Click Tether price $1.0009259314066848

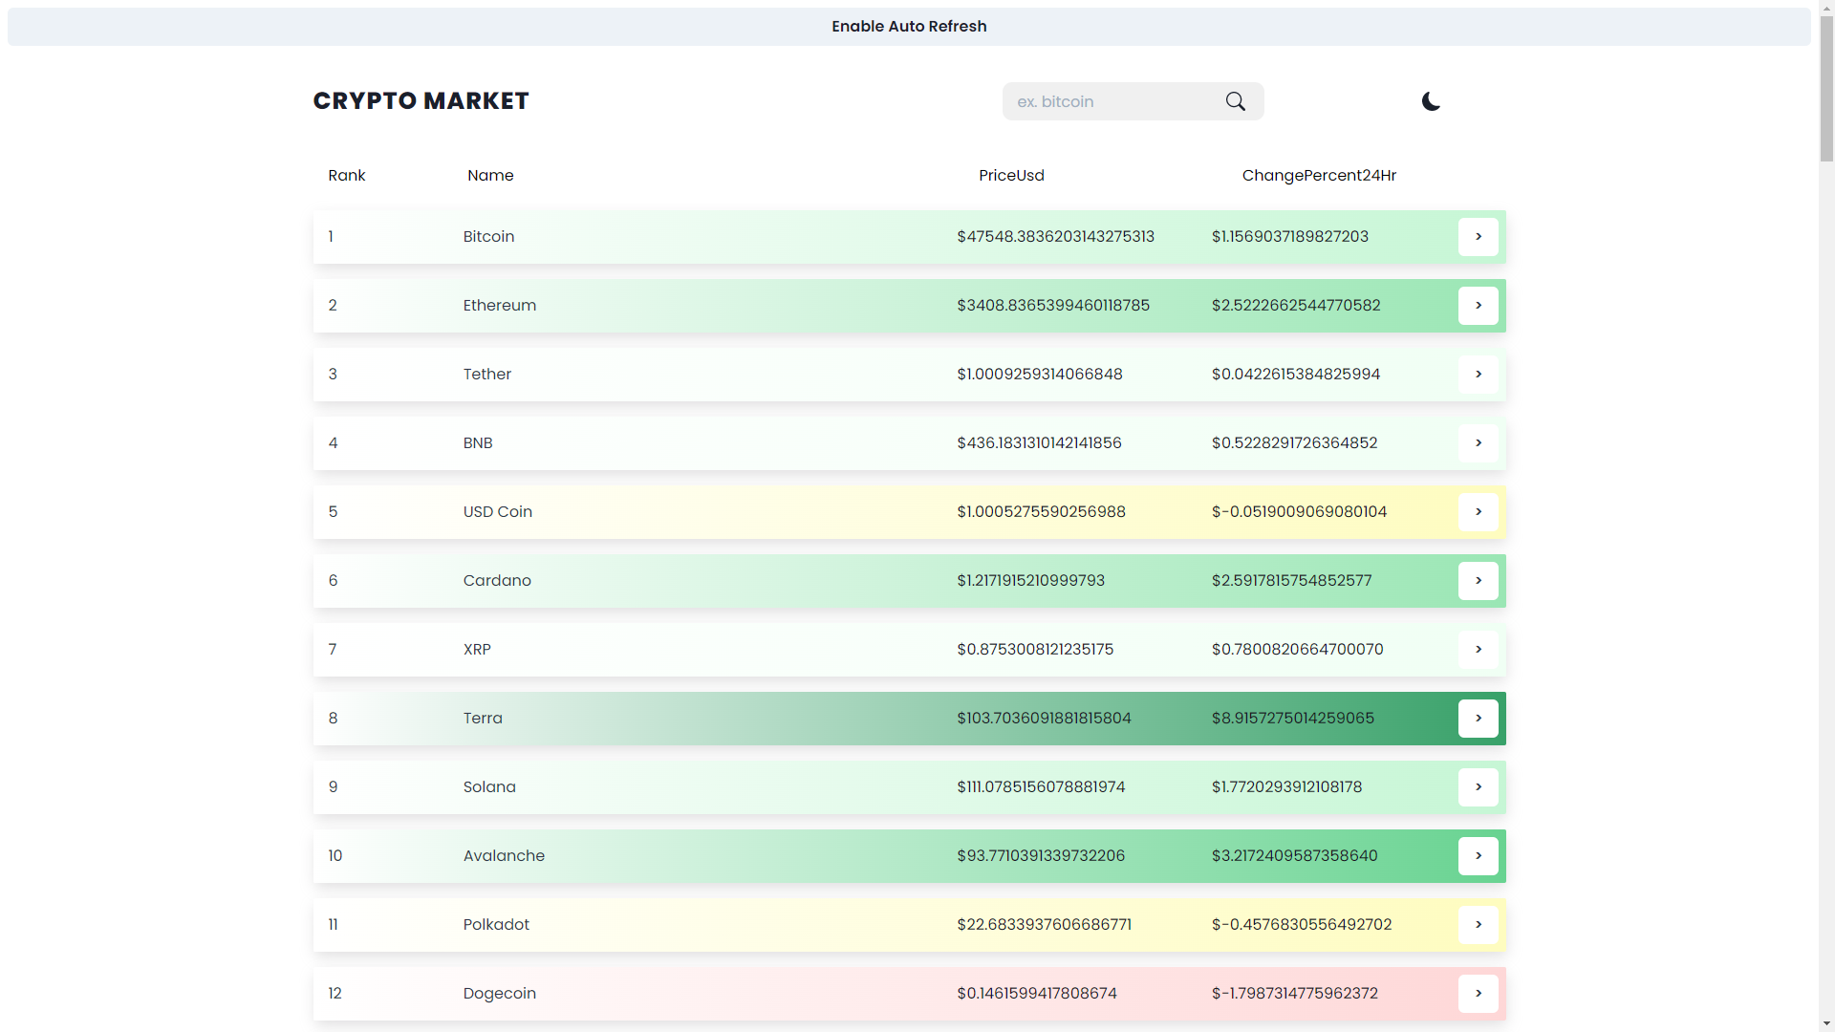[1040, 375]
